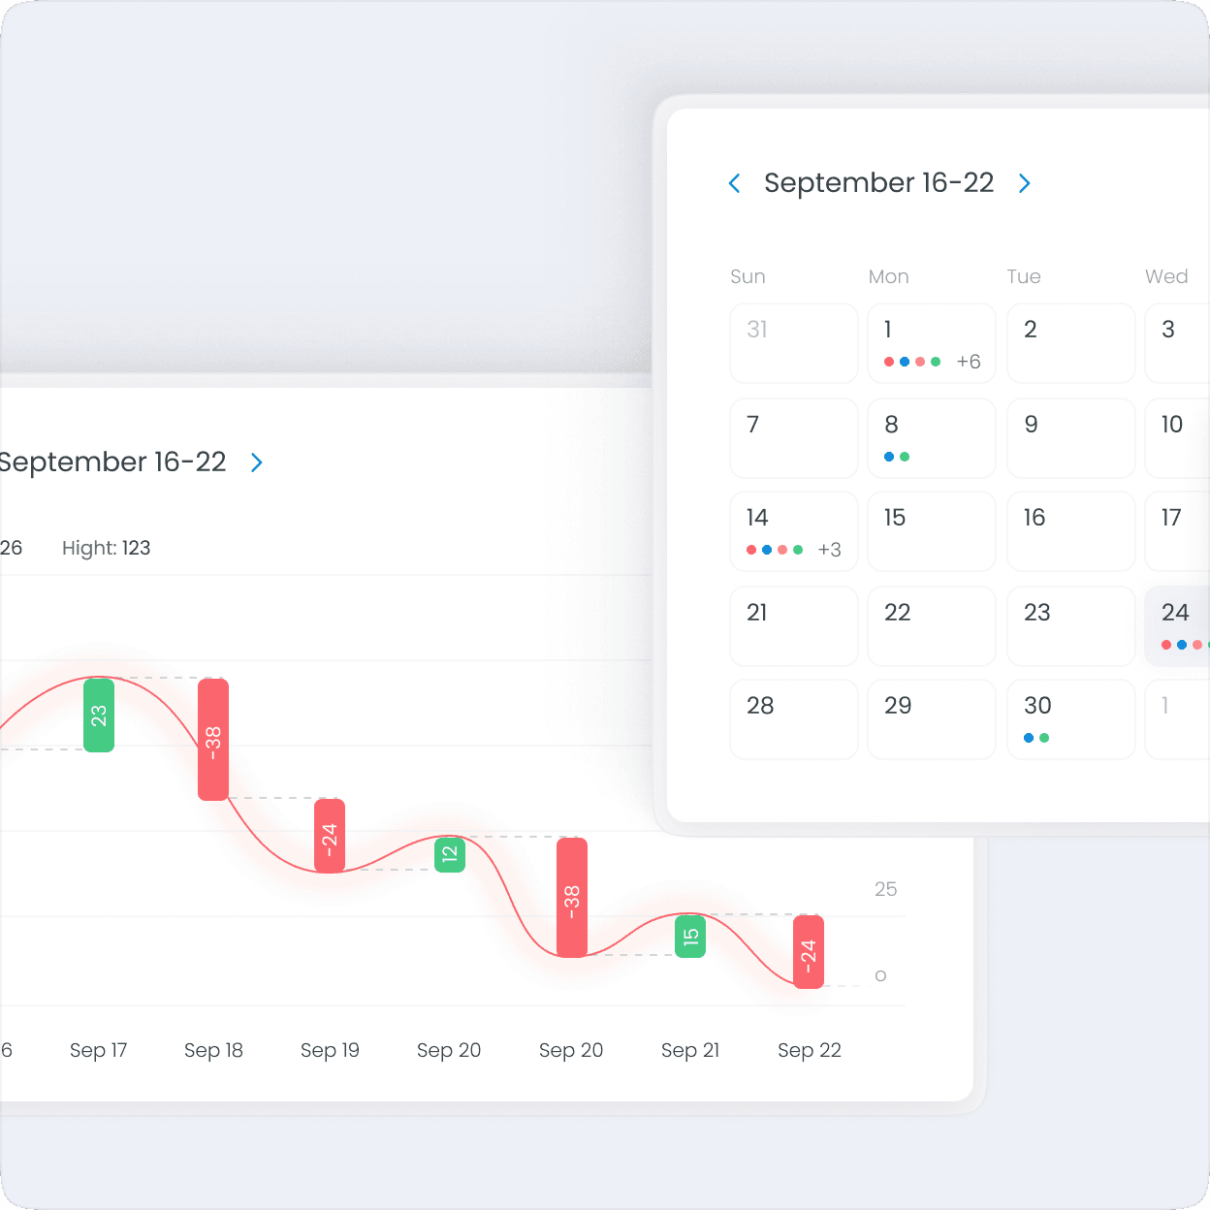Screen dimensions: 1210x1210
Task: Select calendar day 15
Action: coord(931,530)
